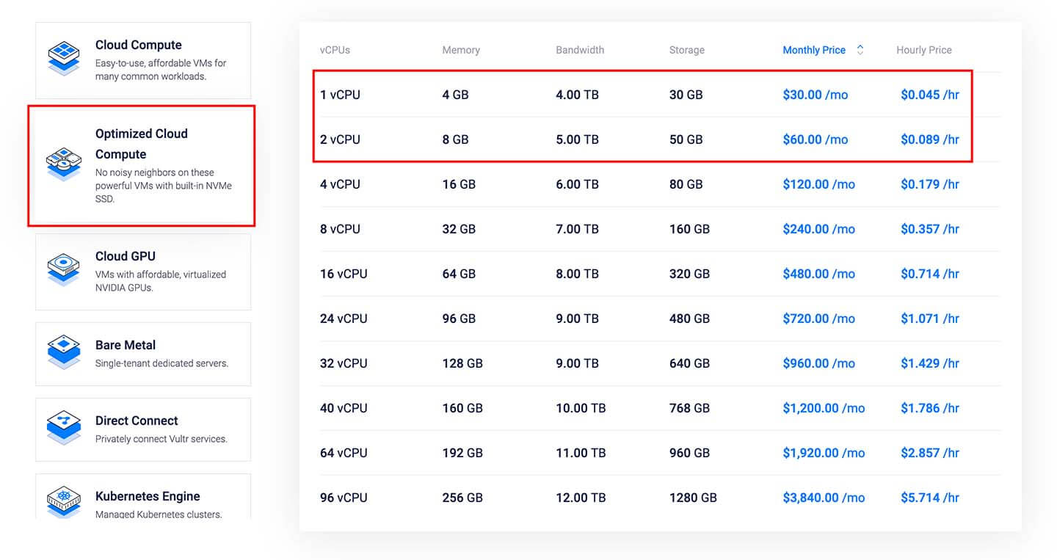This screenshot has width=1057, height=560.
Task: Click the 1280 GB storage value
Action: tap(693, 498)
